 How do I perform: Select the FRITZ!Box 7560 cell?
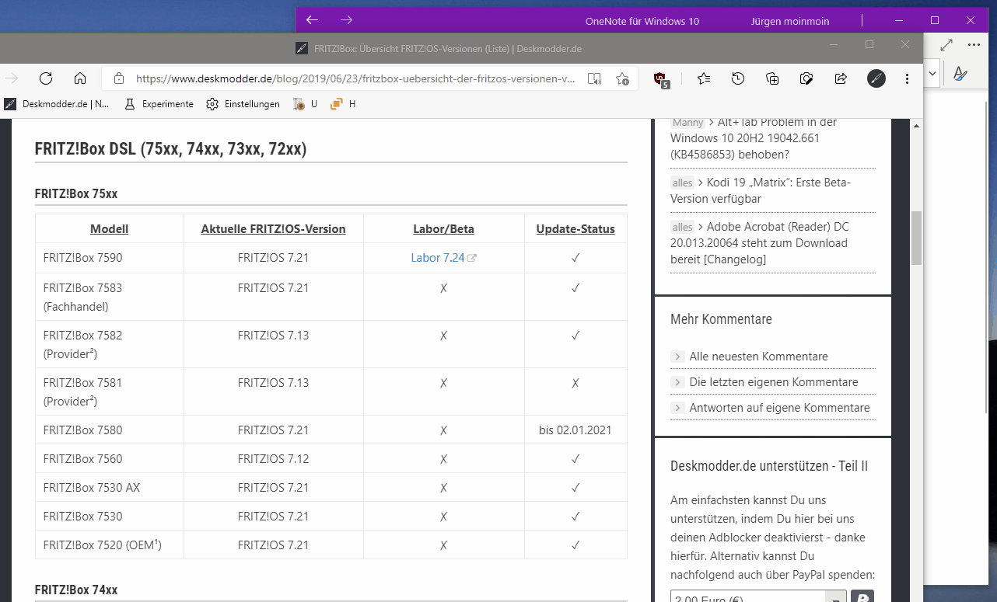[110, 459]
